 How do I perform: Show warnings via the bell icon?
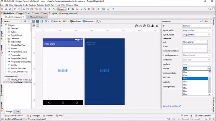point(157,26)
